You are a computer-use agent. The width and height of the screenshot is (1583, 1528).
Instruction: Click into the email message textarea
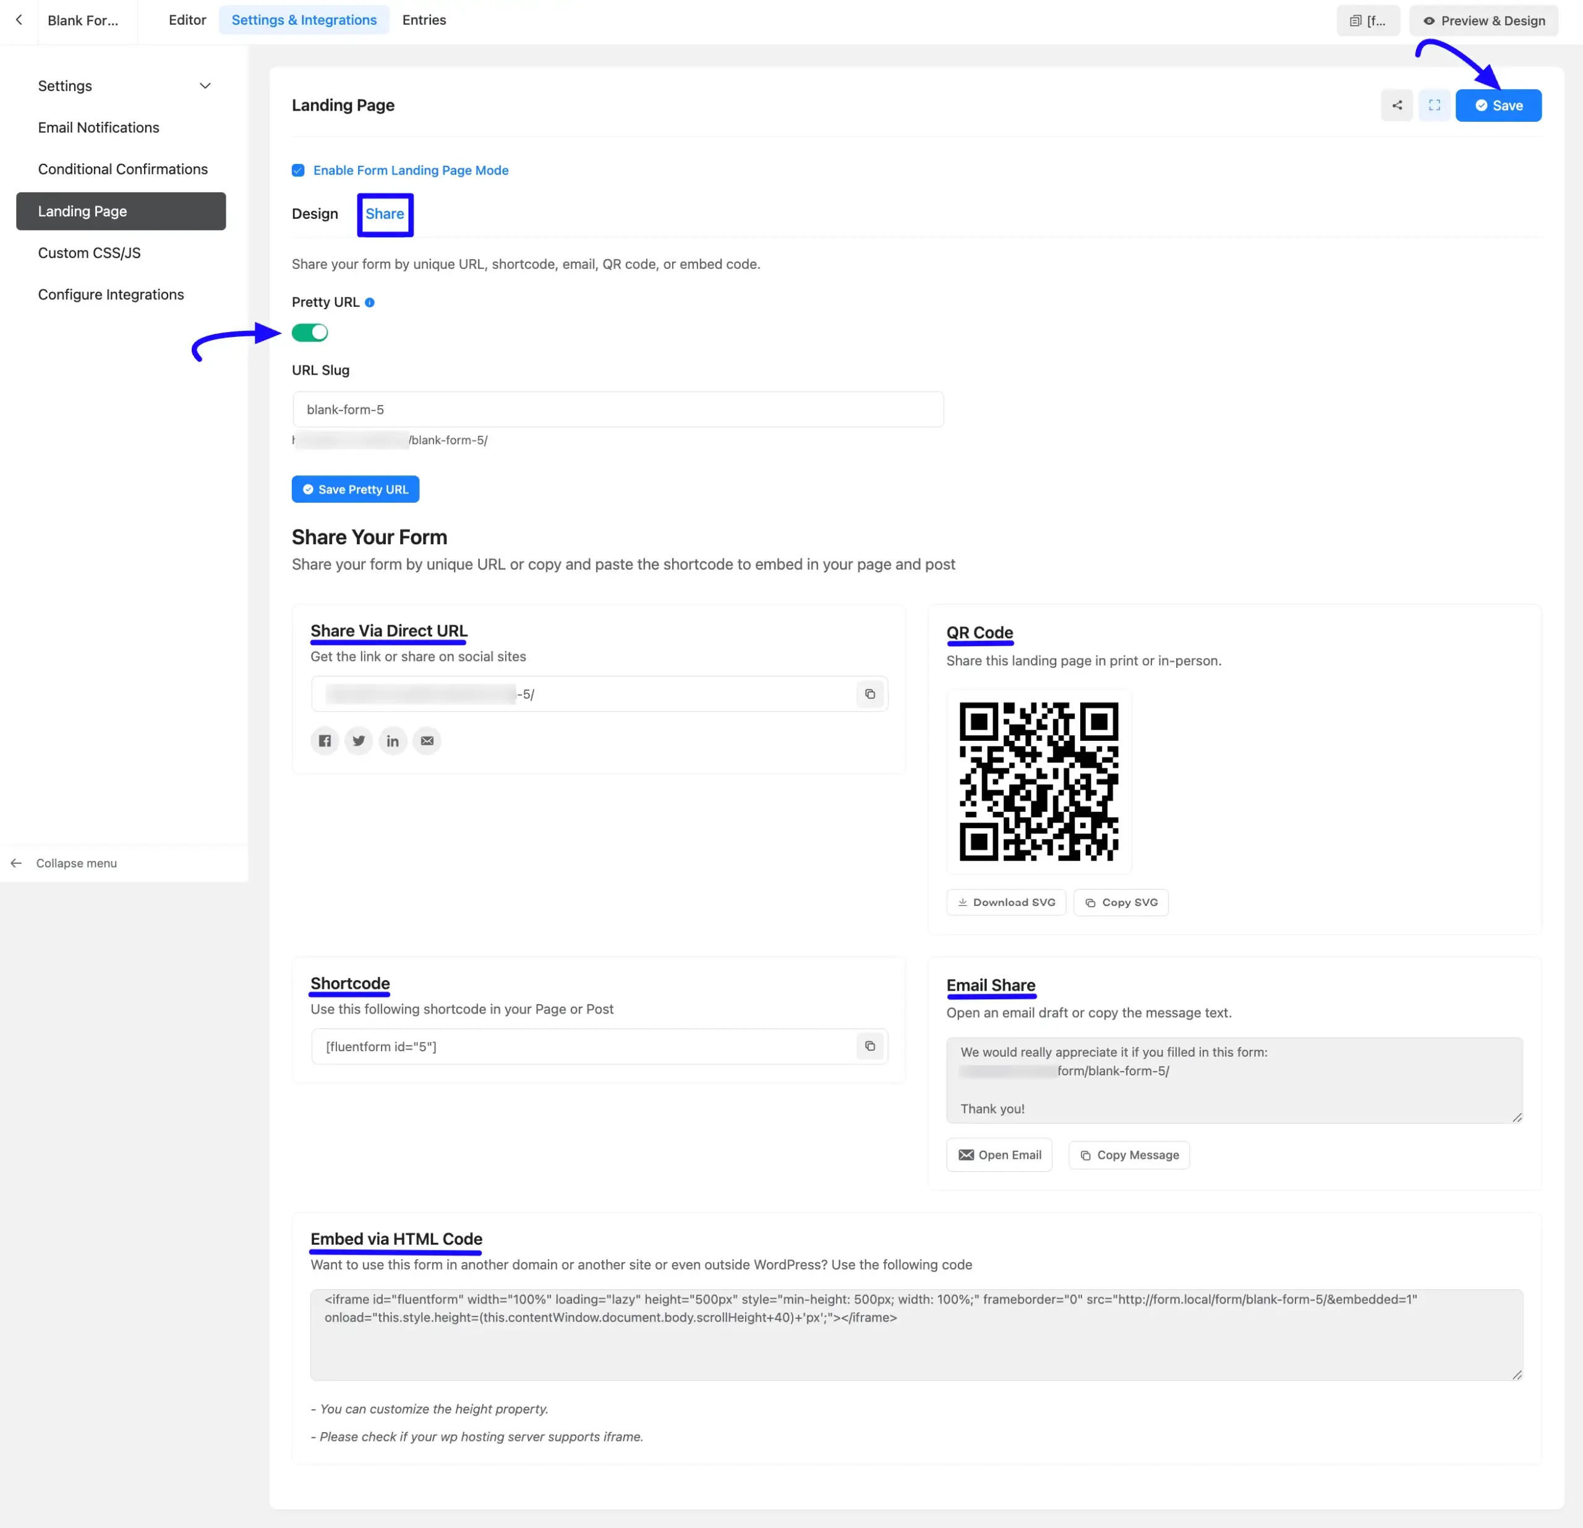1234,1080
